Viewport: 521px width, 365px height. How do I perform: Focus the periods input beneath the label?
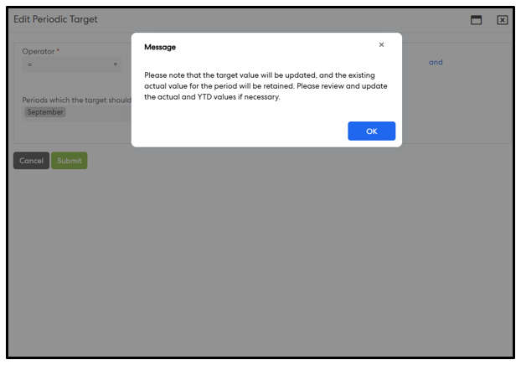pyautogui.click(x=101, y=112)
